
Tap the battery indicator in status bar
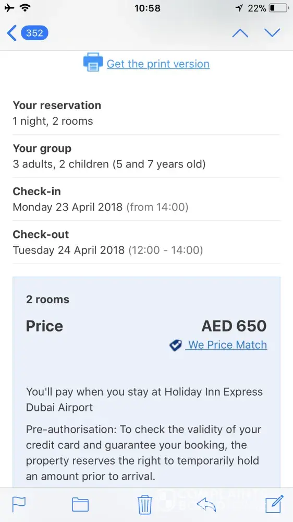278,8
